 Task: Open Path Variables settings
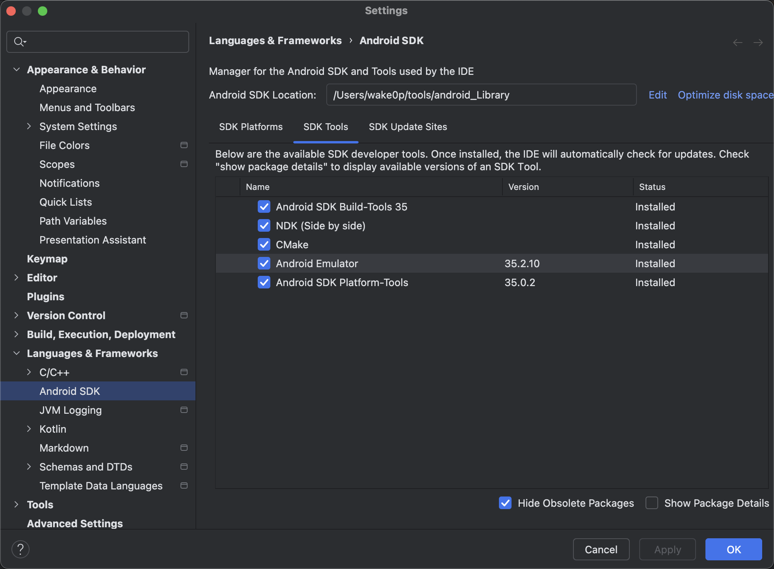[x=73, y=221]
